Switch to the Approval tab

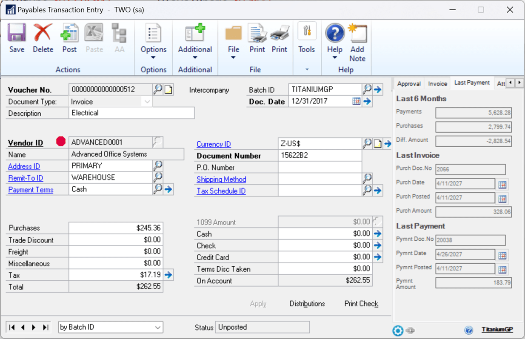(408, 83)
